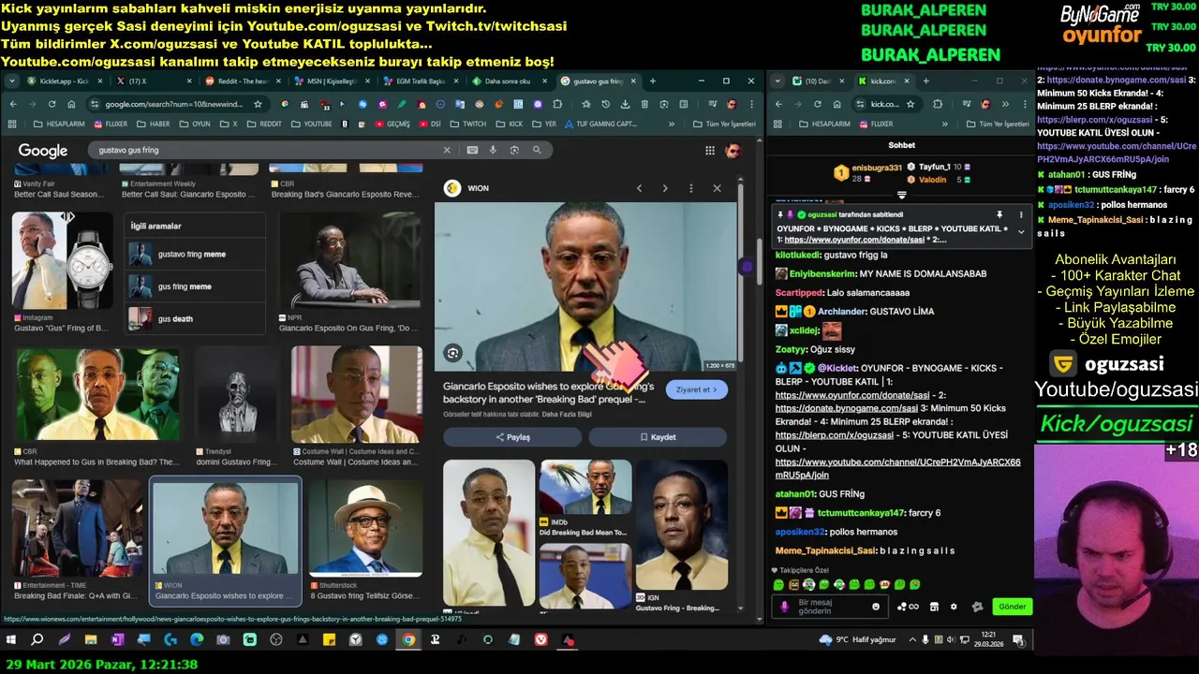Open the Kick chat shop icon
Viewport: 1199px width, 674px height.
coord(934,607)
